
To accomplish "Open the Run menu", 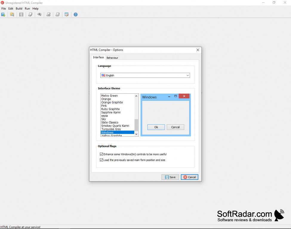I will (x=27, y=9).
